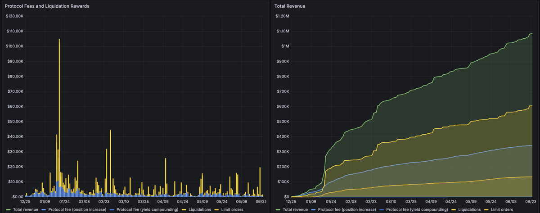This screenshot has height=213, width=540.
Task: Toggle Protocol fee (position increase) in Total Revenue legend
Action: (x=346, y=209)
